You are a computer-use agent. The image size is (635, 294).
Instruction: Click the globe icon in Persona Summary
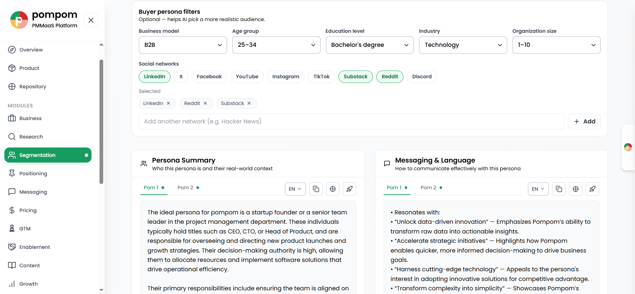point(333,189)
